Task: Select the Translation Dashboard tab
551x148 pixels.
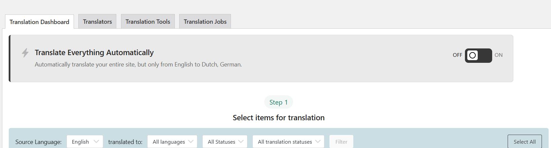Action: coord(39,22)
